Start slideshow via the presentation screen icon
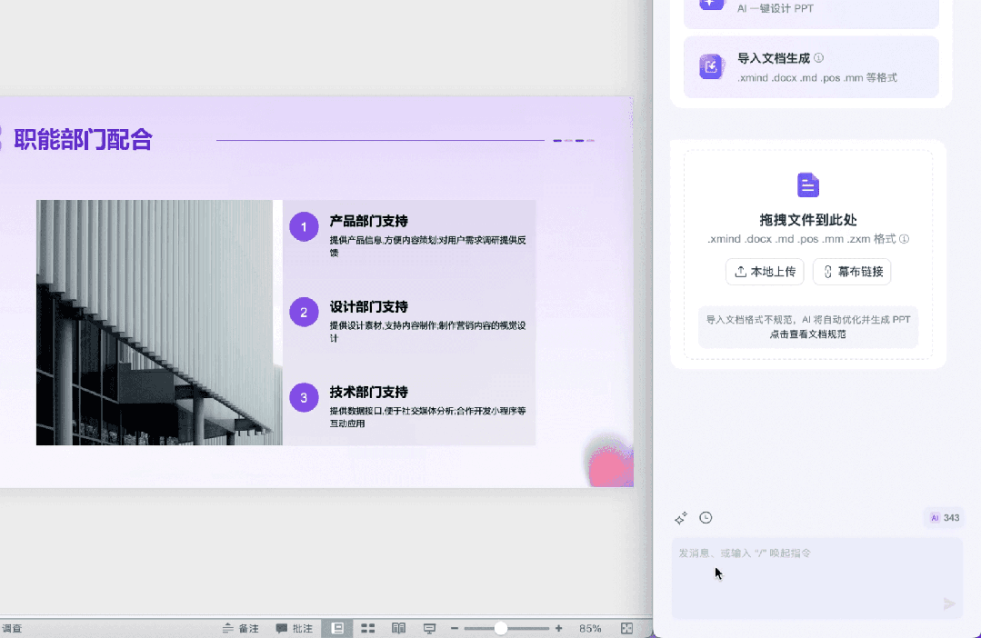 pyautogui.click(x=428, y=627)
